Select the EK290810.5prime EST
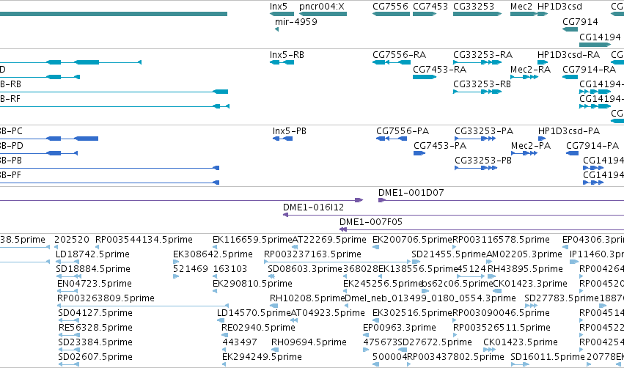 pyautogui.click(x=215, y=291)
